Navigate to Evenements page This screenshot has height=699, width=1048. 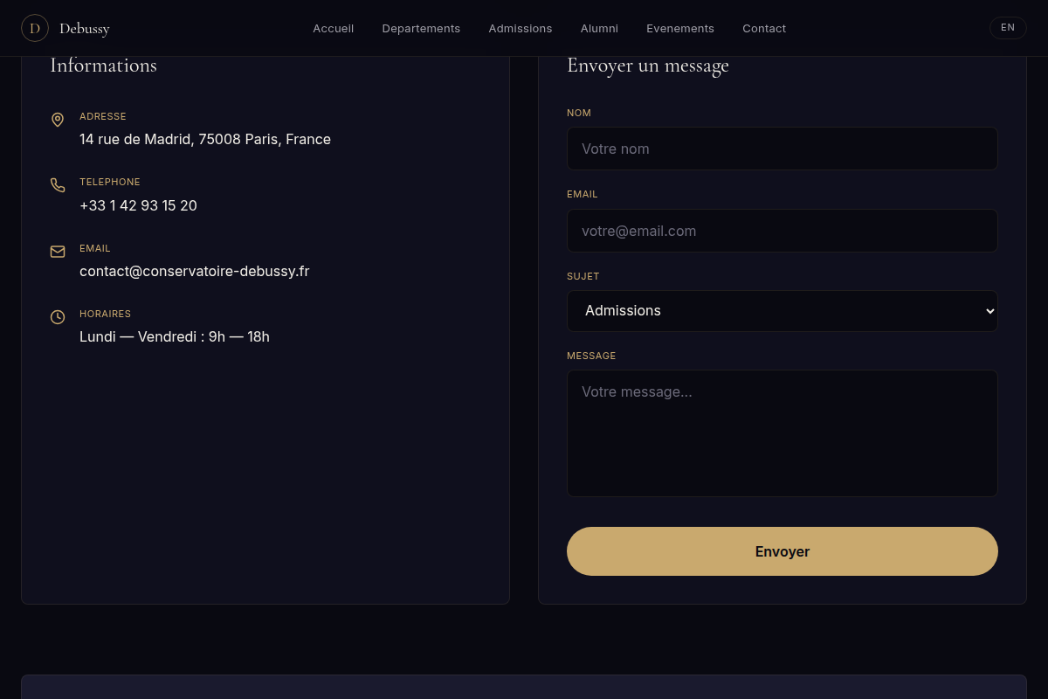click(x=680, y=28)
